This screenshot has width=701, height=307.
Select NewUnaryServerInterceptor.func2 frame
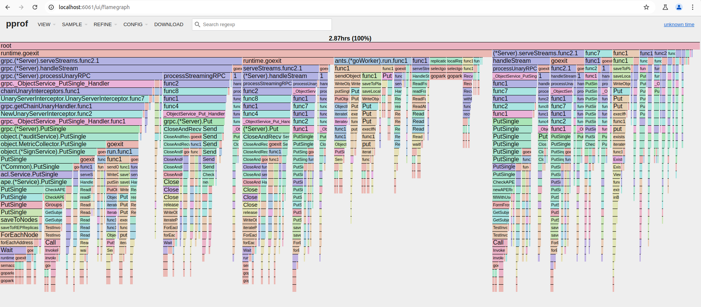pos(71,114)
